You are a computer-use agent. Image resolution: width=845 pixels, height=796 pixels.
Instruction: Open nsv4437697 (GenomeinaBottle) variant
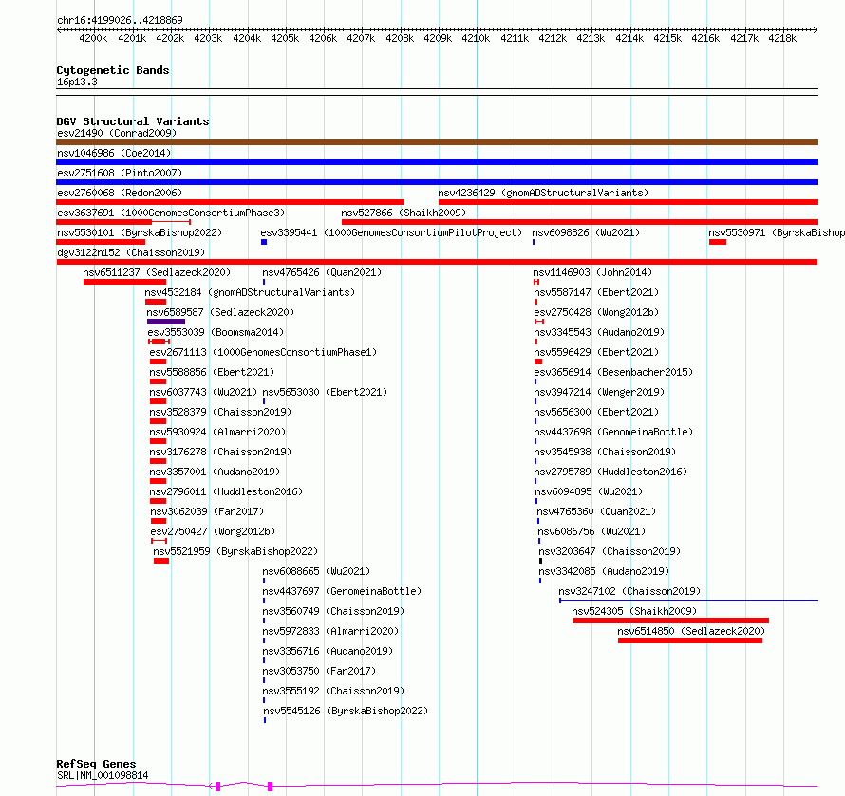click(342, 591)
